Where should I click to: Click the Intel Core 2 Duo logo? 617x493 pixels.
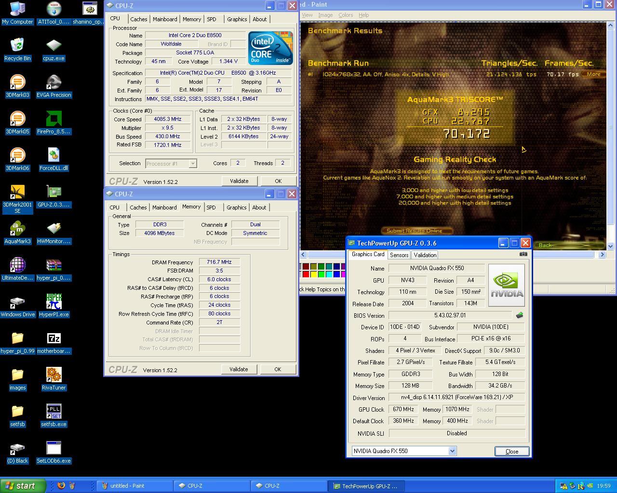[x=270, y=48]
